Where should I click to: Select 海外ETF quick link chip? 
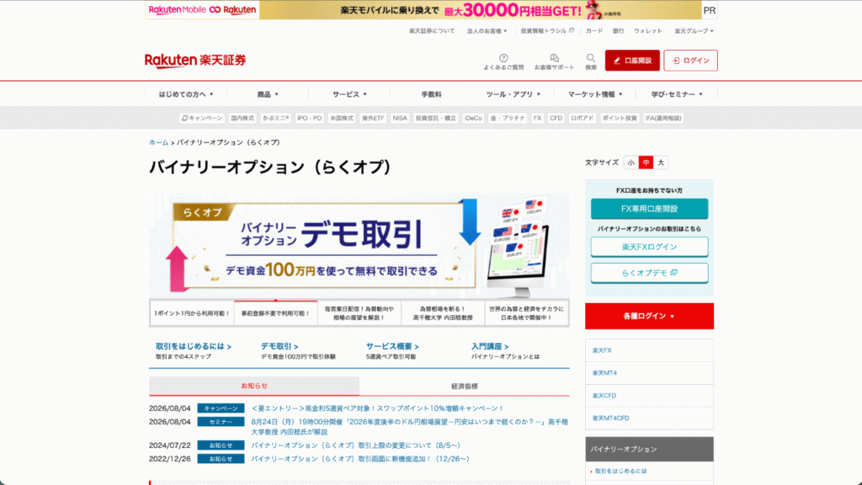point(373,118)
